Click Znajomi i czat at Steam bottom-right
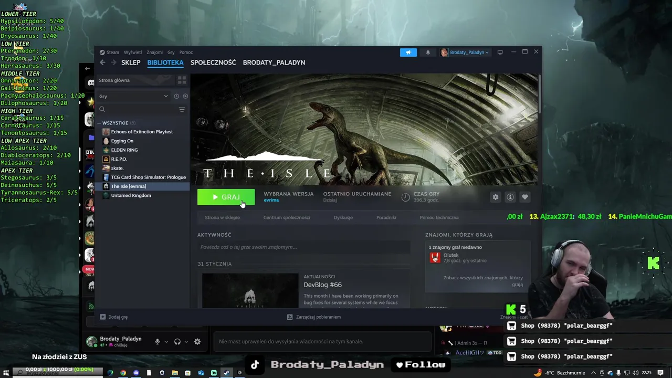This screenshot has width=672, height=378. (x=514, y=317)
